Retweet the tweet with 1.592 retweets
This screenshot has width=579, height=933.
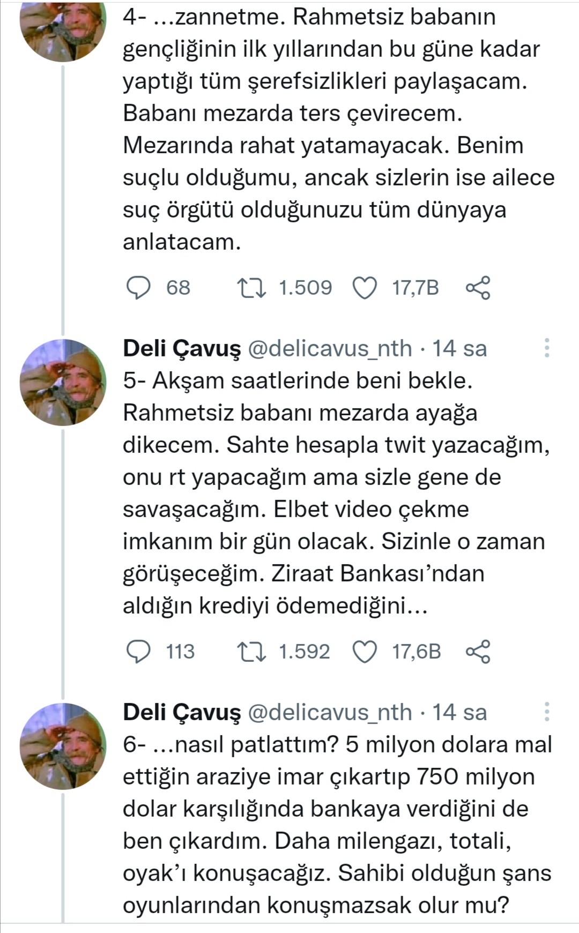coord(252,652)
